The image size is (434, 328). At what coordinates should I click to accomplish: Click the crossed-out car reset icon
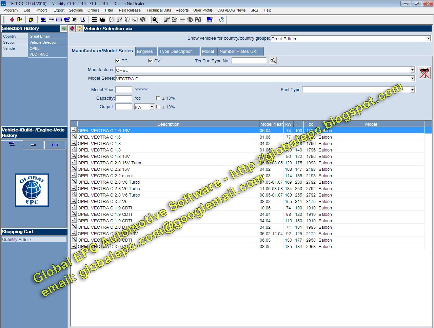425,73
